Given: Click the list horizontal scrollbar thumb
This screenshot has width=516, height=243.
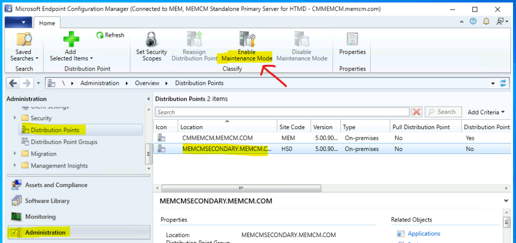Looking at the screenshot, I should click(241, 188).
